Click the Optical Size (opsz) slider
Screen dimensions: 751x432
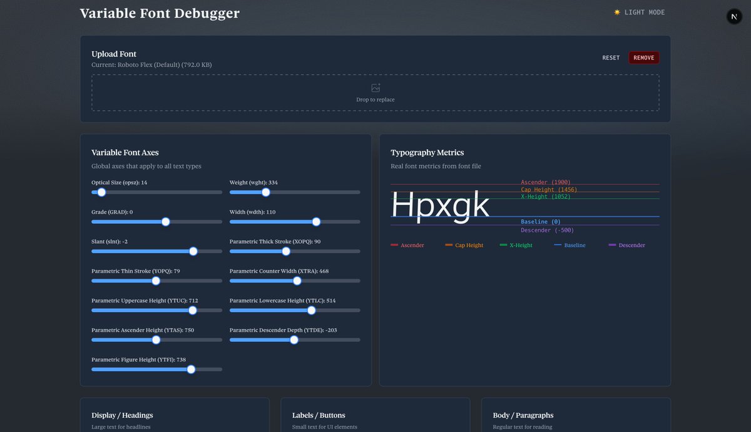(156, 193)
